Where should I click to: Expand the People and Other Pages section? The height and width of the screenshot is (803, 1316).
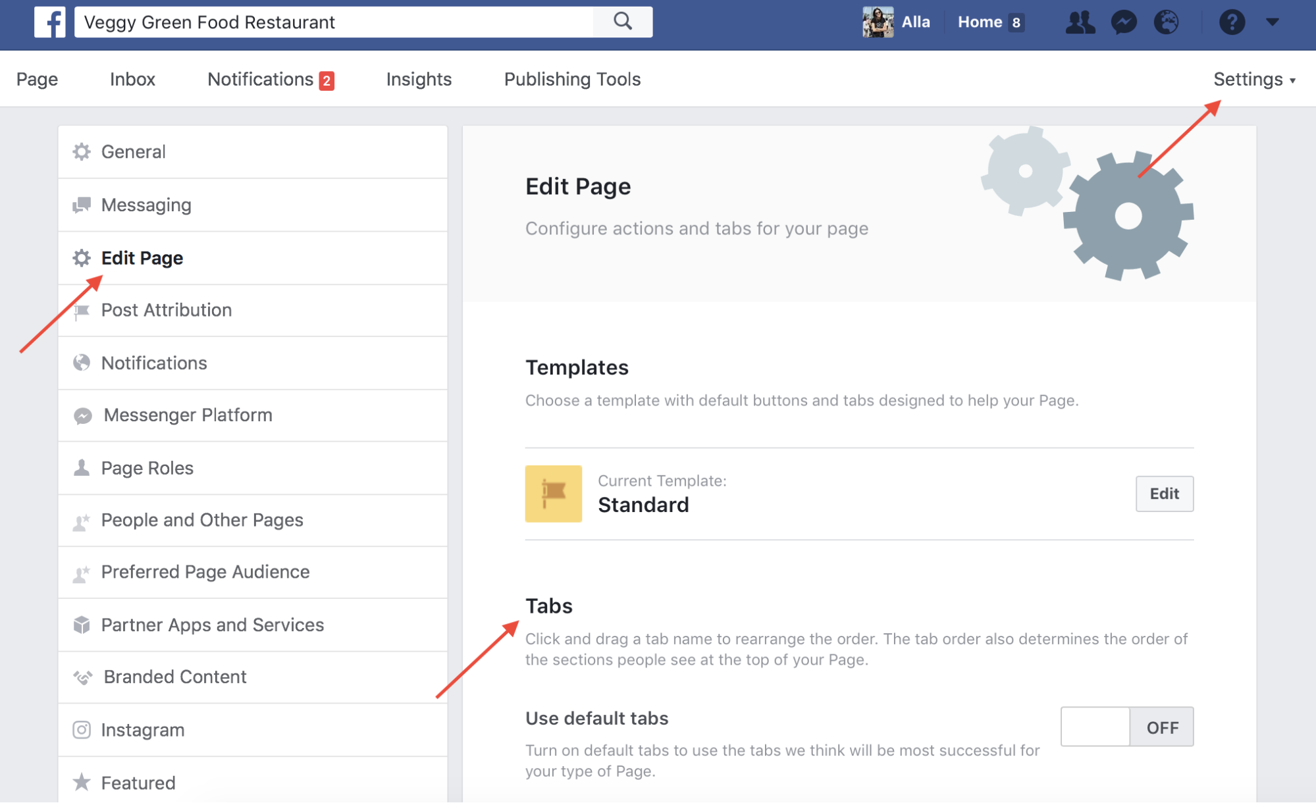(x=201, y=519)
